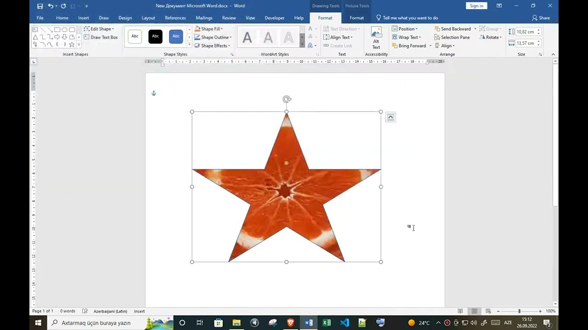Open Customize Quick Access Toolbar dropdown
588x330 pixels.
[x=86, y=6]
